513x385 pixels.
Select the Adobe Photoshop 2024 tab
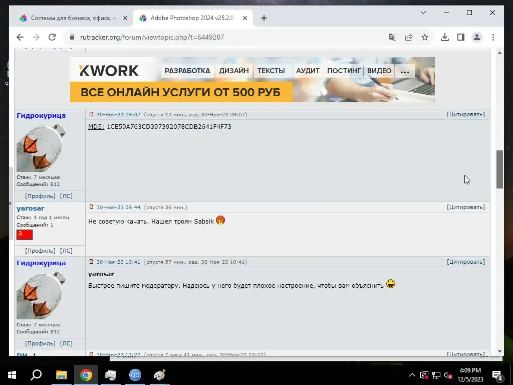pos(193,18)
